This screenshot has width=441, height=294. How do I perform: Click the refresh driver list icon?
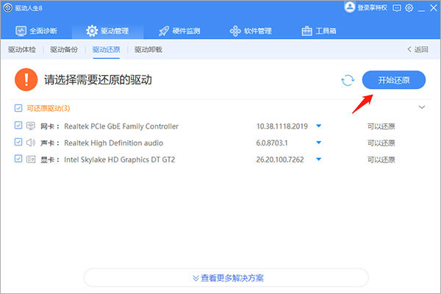click(x=348, y=80)
